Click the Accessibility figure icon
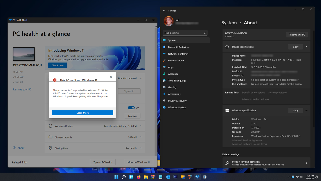The image size is (321, 181). coord(164,94)
